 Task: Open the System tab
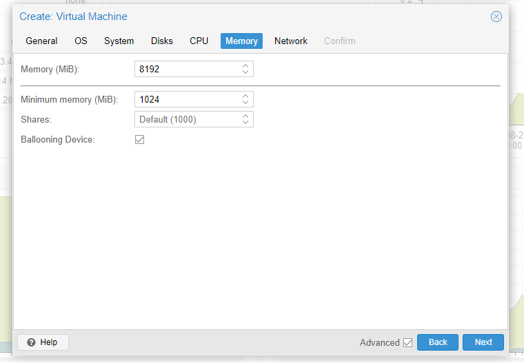coord(119,41)
